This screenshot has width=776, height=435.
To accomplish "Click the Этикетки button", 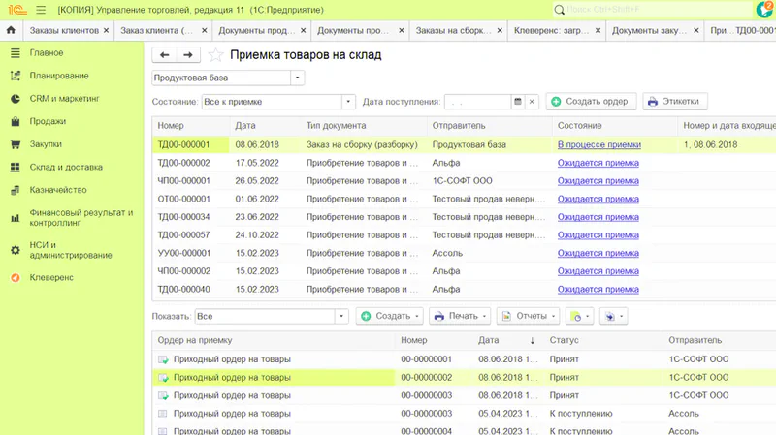I will click(x=675, y=102).
